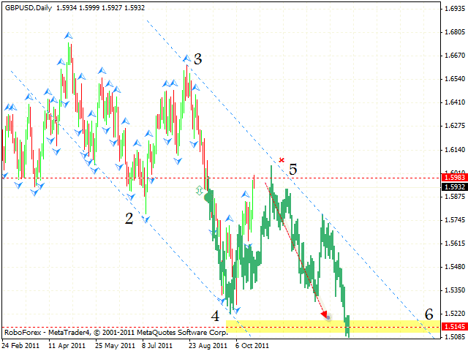Click the green double-arrow marker left of the September drop
This screenshot has height=351, width=468.
(x=200, y=190)
